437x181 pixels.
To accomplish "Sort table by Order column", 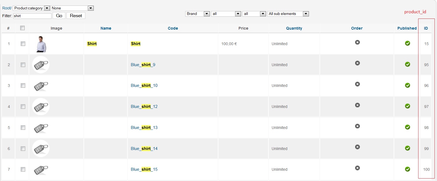I will coord(357,28).
